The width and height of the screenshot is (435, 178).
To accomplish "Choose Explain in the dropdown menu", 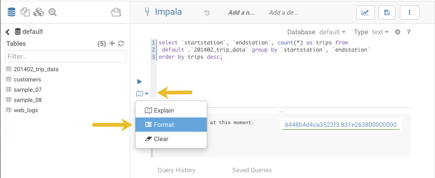I will pyautogui.click(x=164, y=110).
